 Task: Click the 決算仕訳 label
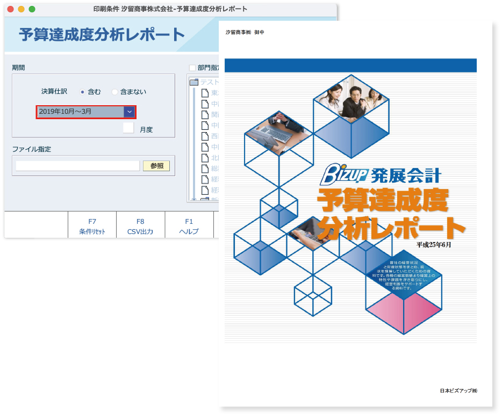click(54, 91)
